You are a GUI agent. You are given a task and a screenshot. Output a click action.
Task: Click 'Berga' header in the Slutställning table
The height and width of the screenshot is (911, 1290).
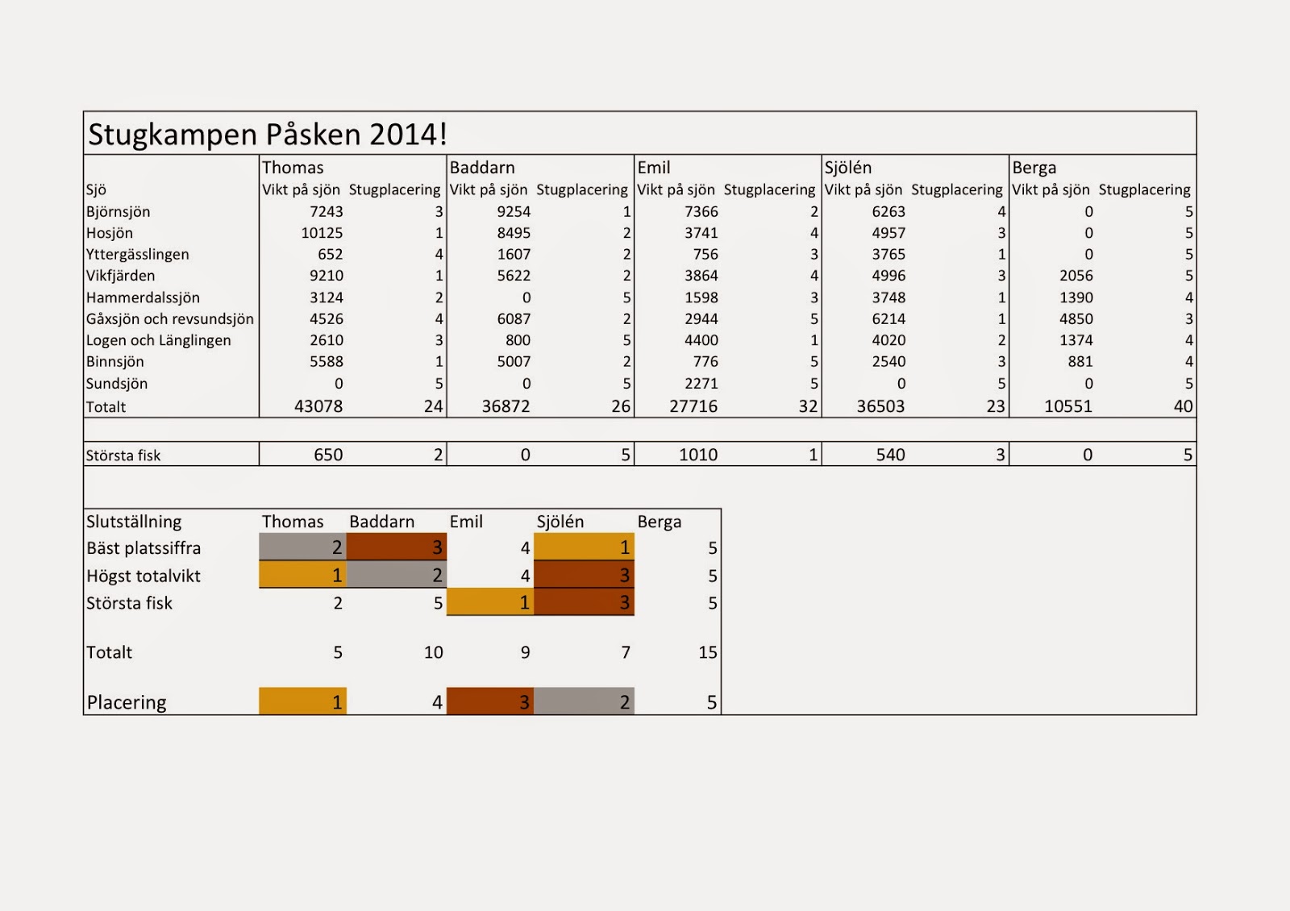[x=660, y=522]
